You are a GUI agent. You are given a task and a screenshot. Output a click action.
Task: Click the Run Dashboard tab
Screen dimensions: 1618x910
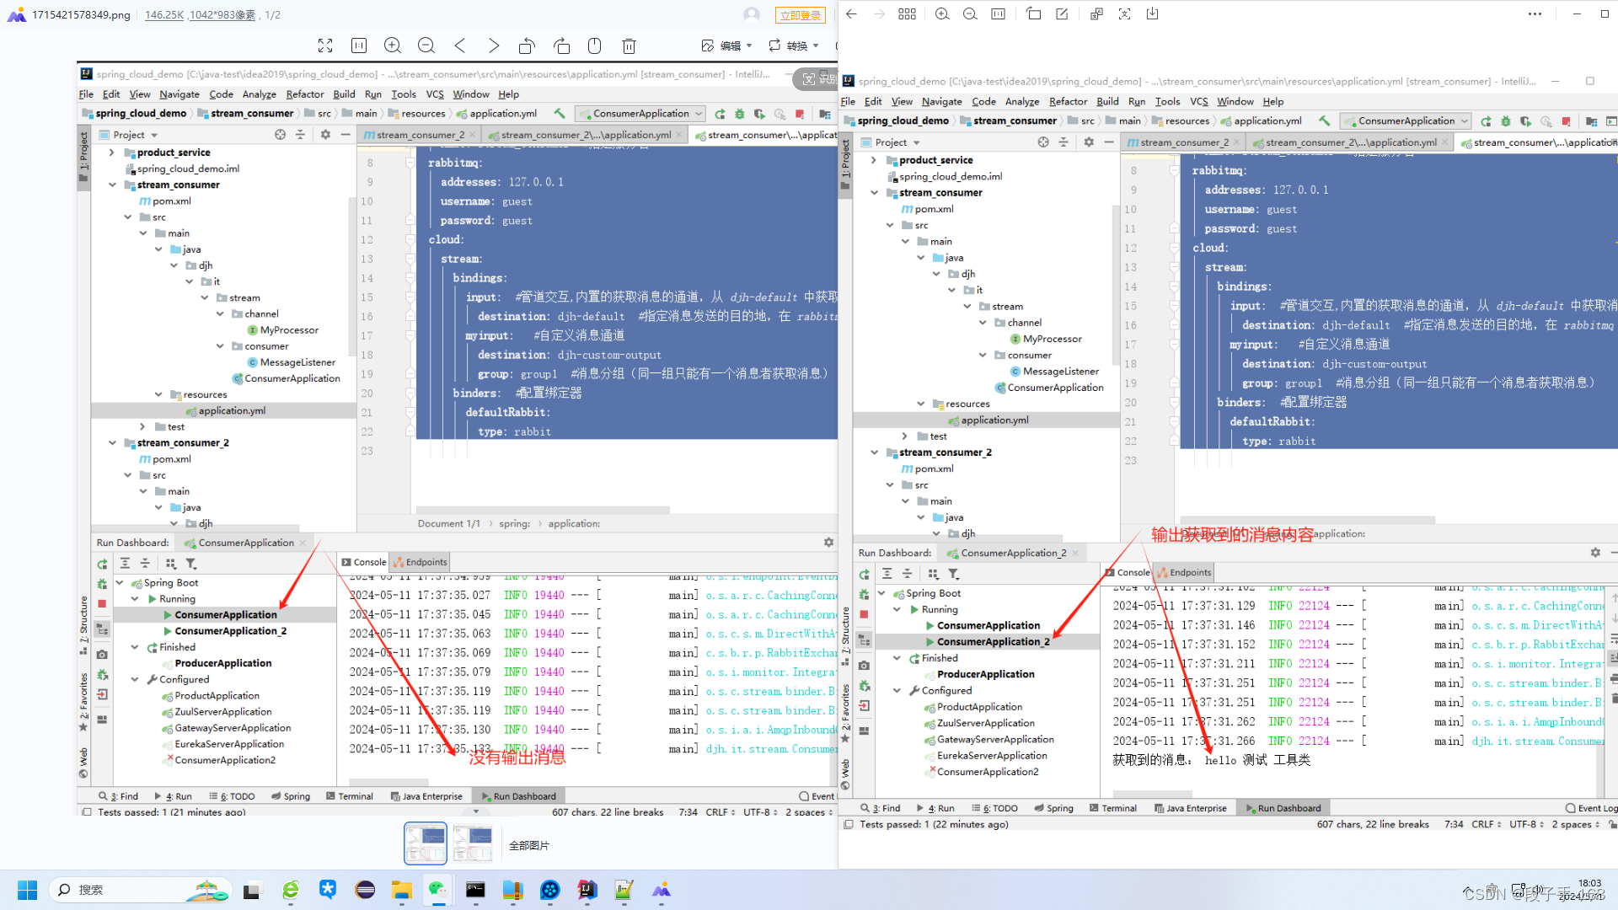point(522,796)
